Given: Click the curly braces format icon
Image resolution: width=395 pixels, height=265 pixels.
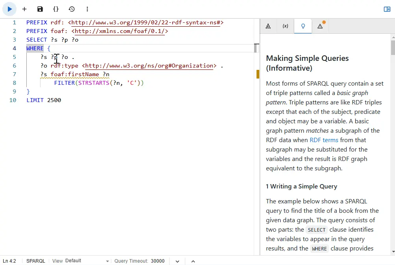Looking at the screenshot, I should 56,9.
